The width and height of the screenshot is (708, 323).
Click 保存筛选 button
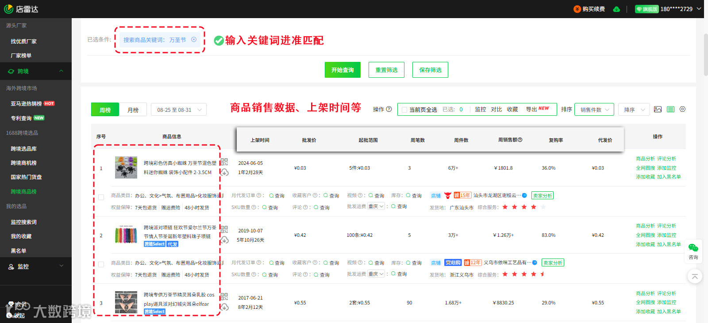(430, 70)
